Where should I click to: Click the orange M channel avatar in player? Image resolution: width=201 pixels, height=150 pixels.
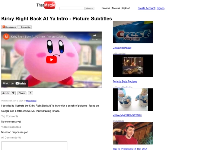click(x=6, y=37)
